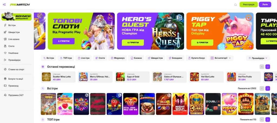The width and height of the screenshot is (277, 123).
Task: Expand the Провайдери dropdown filter
Action: [258, 58]
